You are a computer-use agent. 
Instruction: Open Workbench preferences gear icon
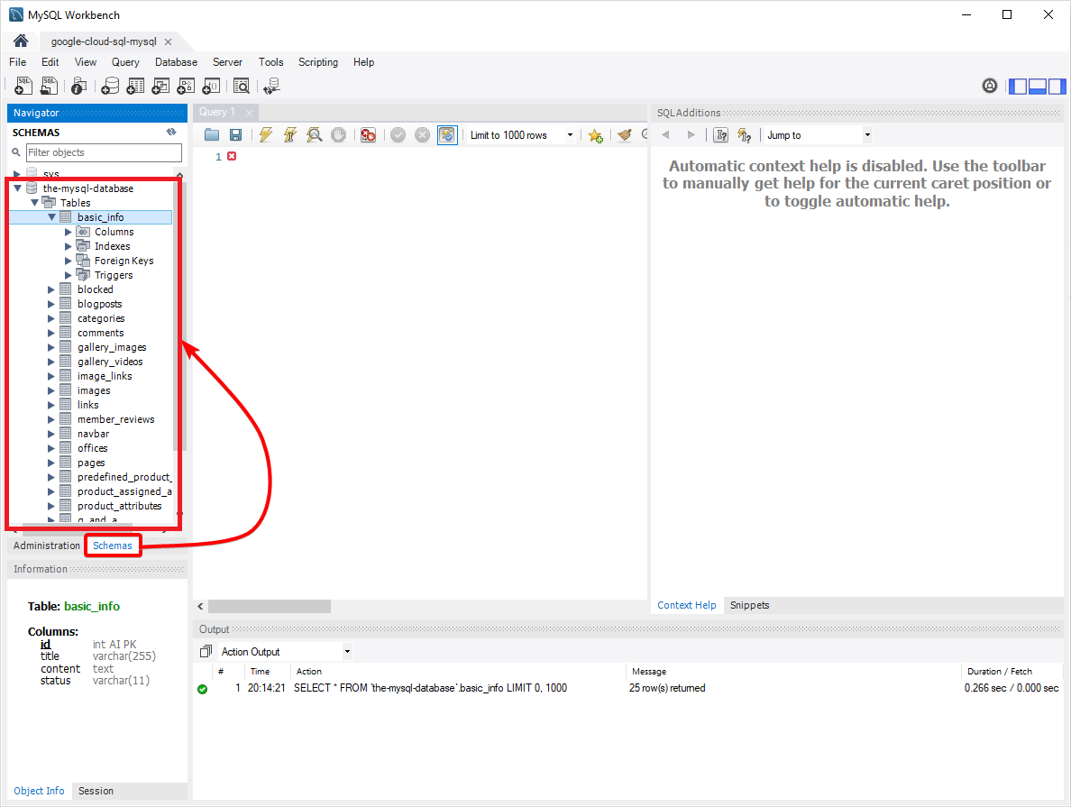tap(990, 86)
